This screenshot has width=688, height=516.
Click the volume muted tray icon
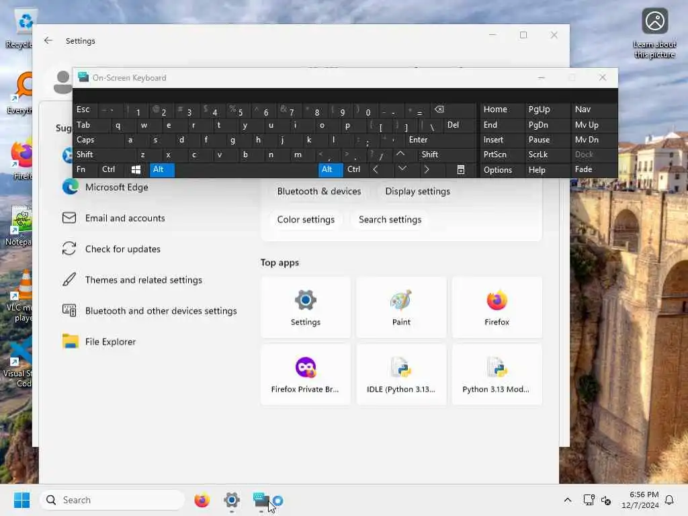(x=606, y=500)
